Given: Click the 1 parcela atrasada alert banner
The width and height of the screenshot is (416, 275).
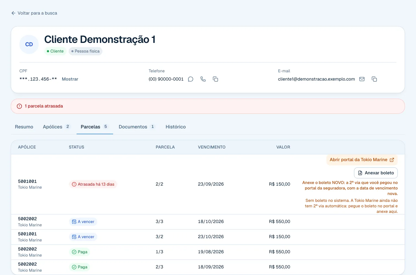Looking at the screenshot, I should [208, 106].
